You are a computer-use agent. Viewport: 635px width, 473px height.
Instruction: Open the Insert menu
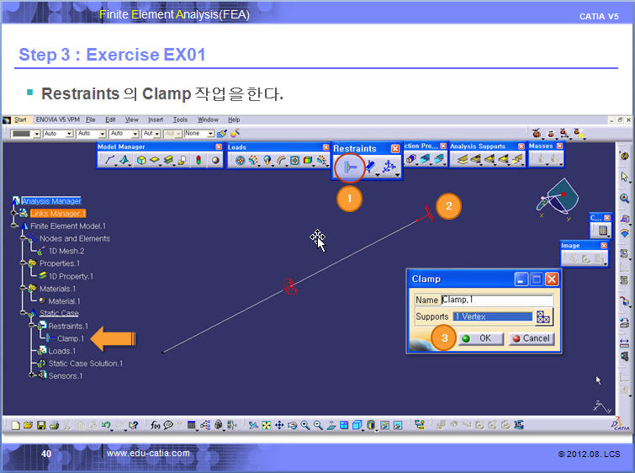tap(156, 120)
